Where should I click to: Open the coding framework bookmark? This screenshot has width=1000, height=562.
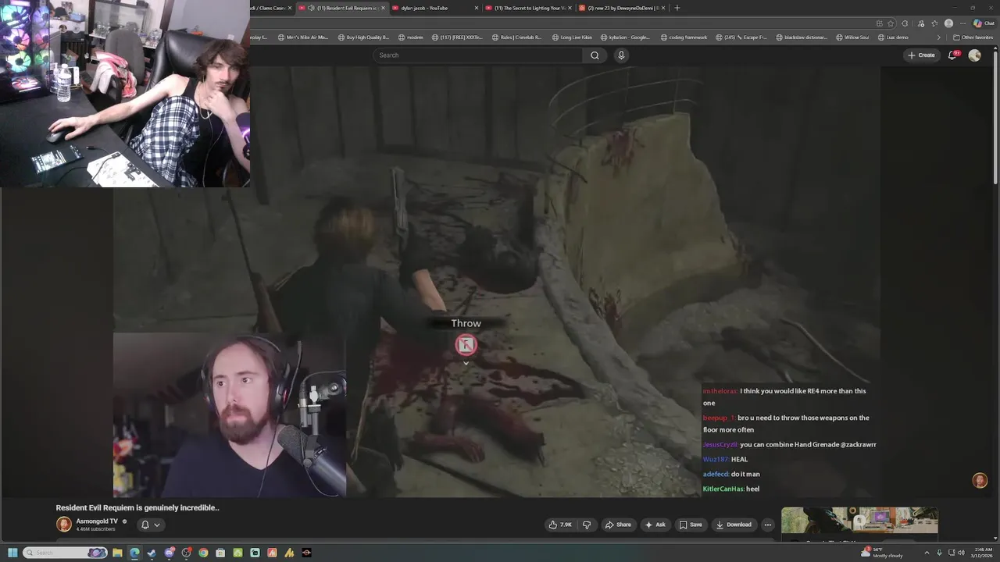pyautogui.click(x=684, y=37)
